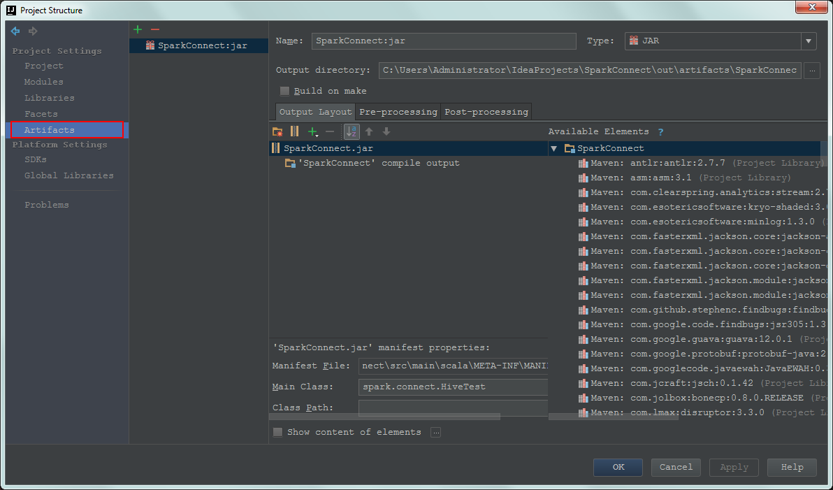Viewport: 833px width, 490px height.
Task: Click the folder icon of SparkConnect module
Action: click(570, 149)
